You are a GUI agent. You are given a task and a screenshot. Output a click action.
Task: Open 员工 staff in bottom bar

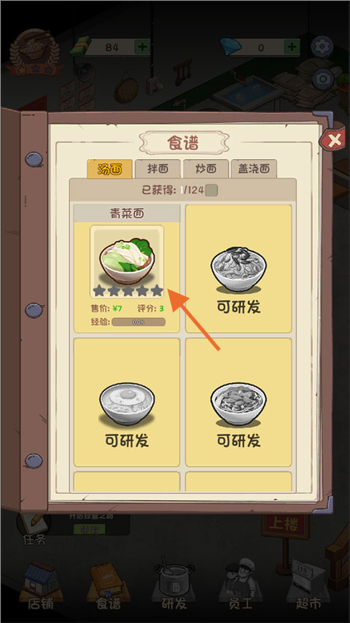241,586
